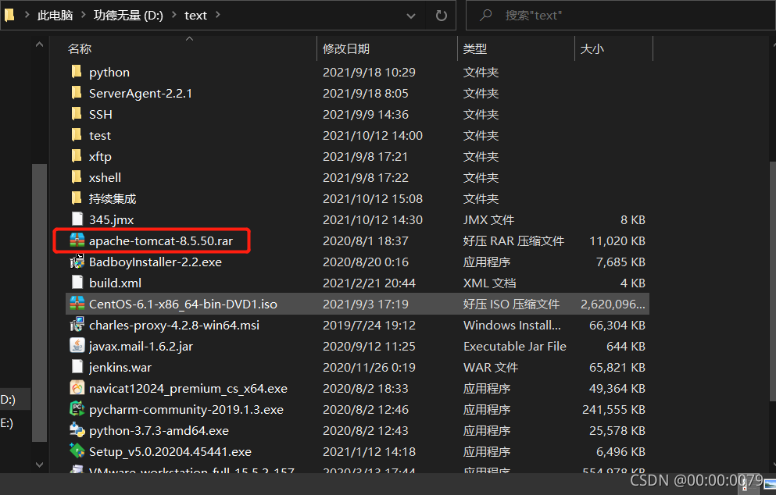The image size is (776, 495).
Task: Sort by the 大小 column header
Action: [x=592, y=48]
